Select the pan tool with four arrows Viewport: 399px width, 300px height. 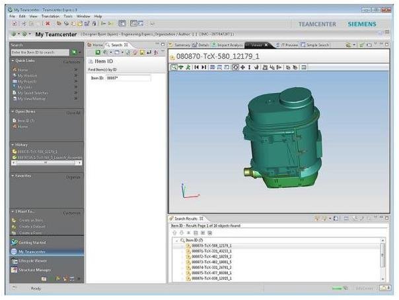point(242,67)
